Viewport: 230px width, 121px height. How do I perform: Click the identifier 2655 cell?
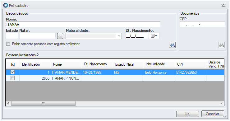tap(35, 78)
